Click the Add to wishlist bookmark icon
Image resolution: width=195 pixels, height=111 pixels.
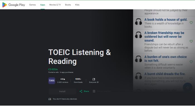(x=94, y=91)
